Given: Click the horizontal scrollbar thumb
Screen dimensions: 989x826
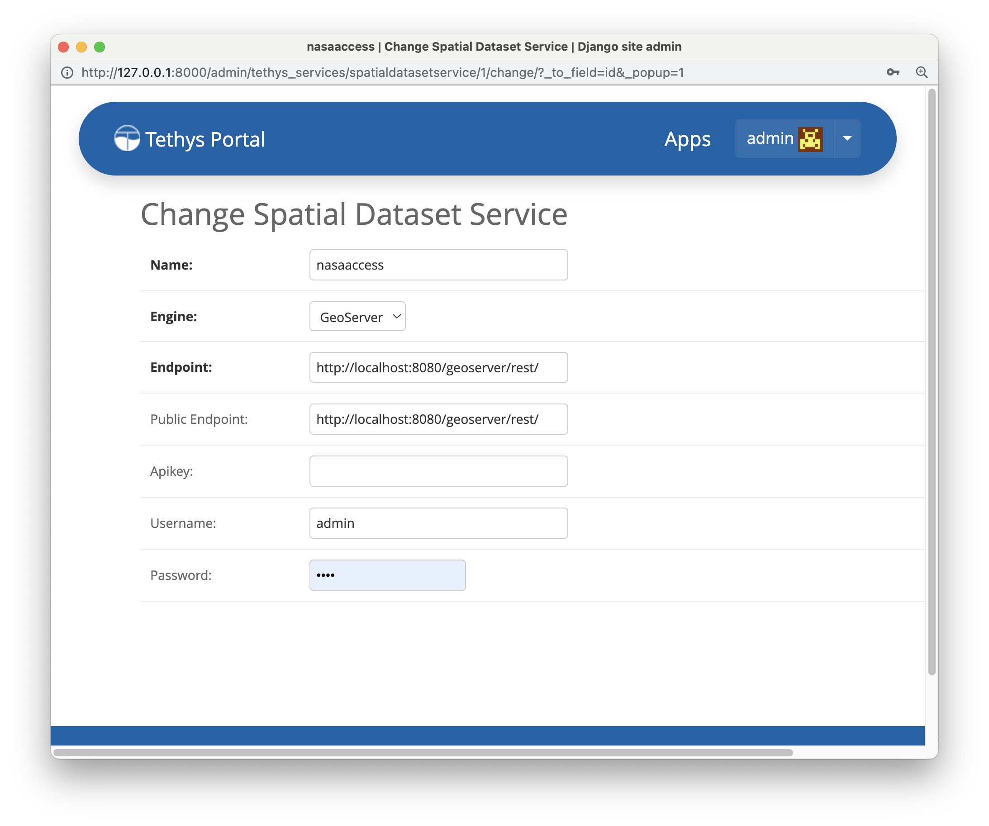Looking at the screenshot, I should (423, 753).
